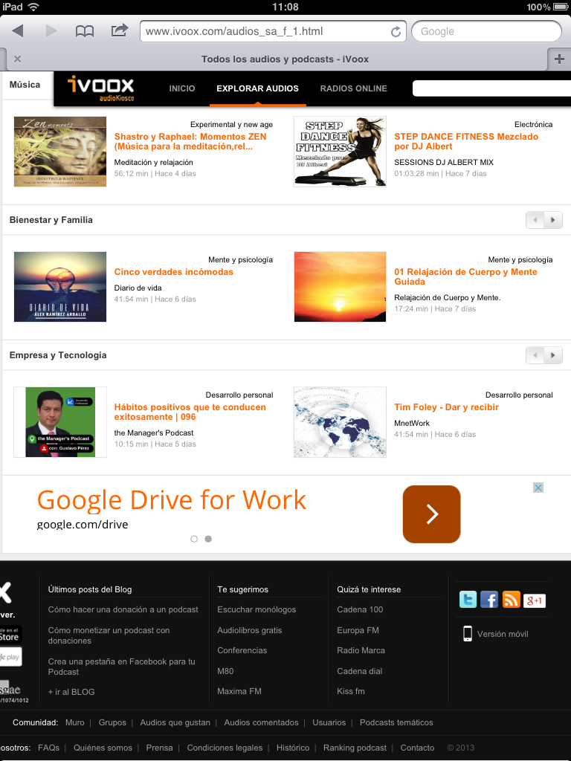Select the Música section tab
571x761 pixels.
coord(25,85)
